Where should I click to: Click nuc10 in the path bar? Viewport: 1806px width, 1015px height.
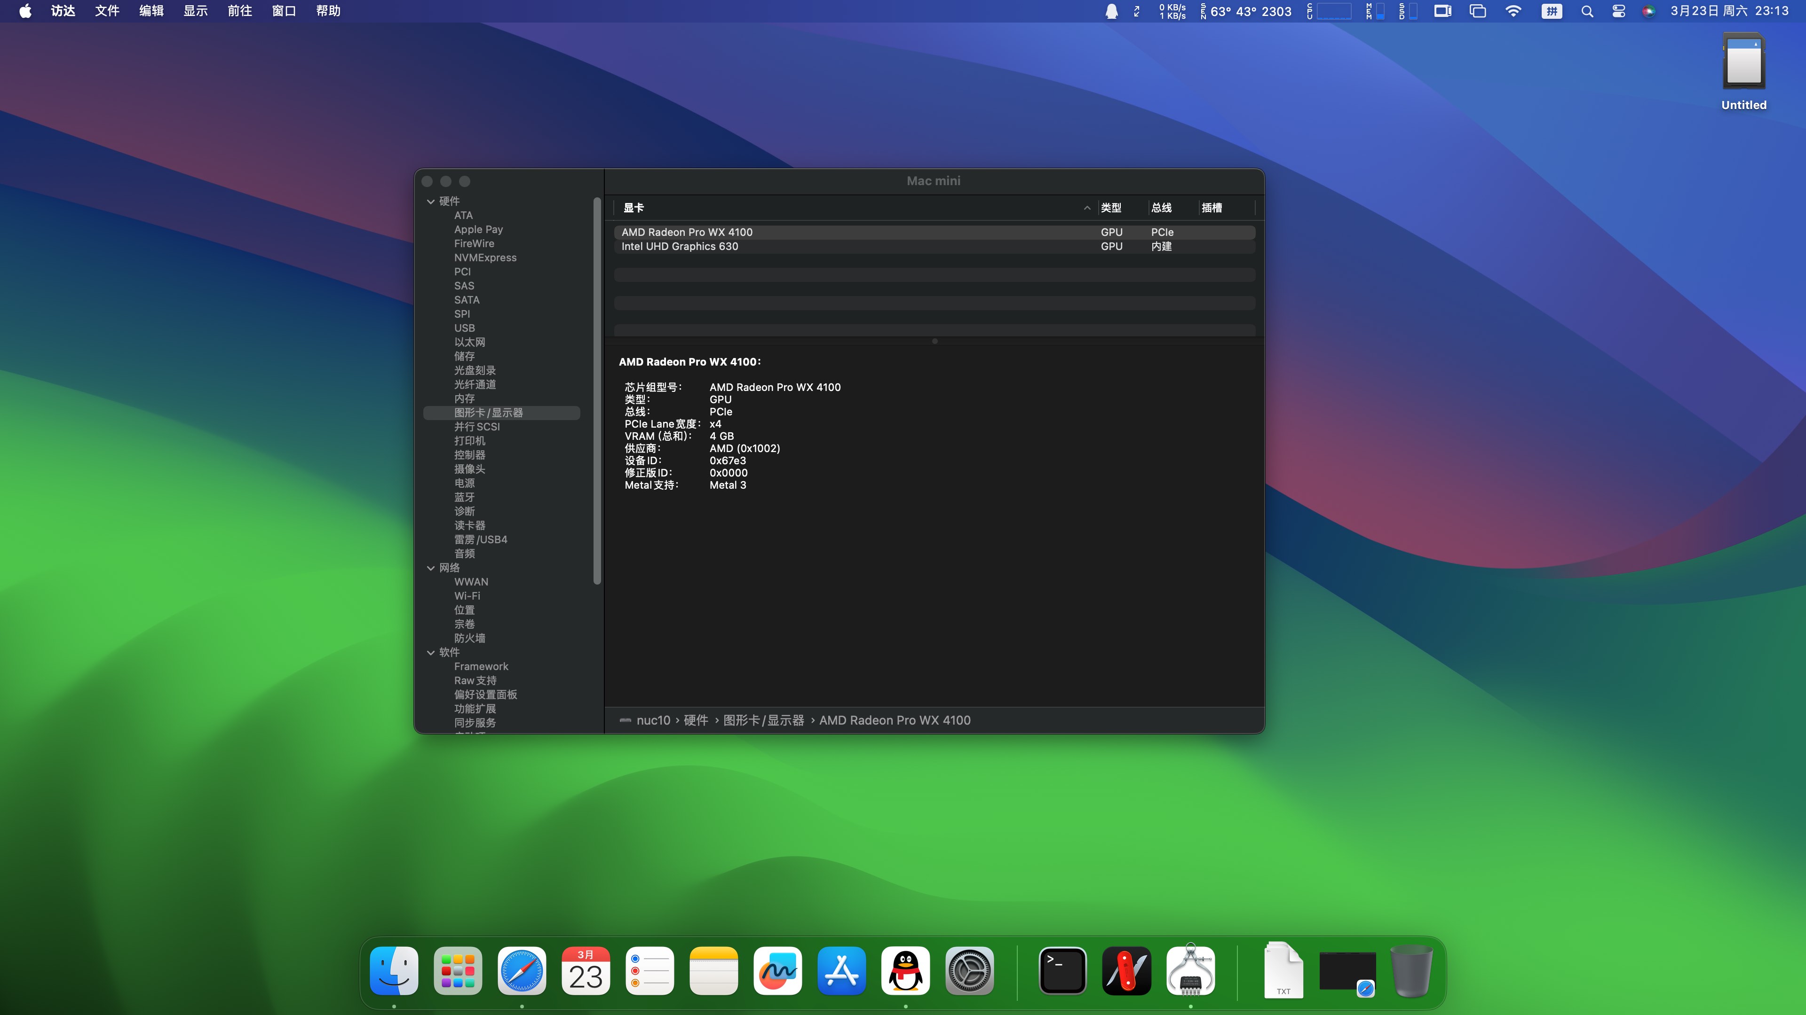653,720
